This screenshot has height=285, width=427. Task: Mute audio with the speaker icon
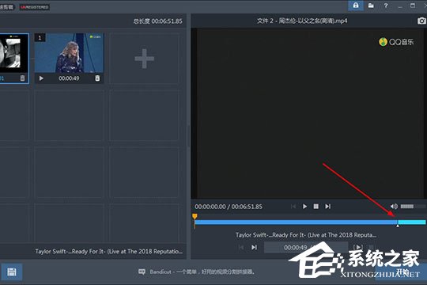[x=394, y=207]
